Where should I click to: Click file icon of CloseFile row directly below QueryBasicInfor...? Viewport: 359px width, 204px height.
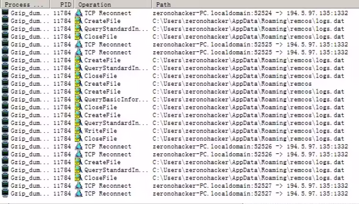(79, 107)
